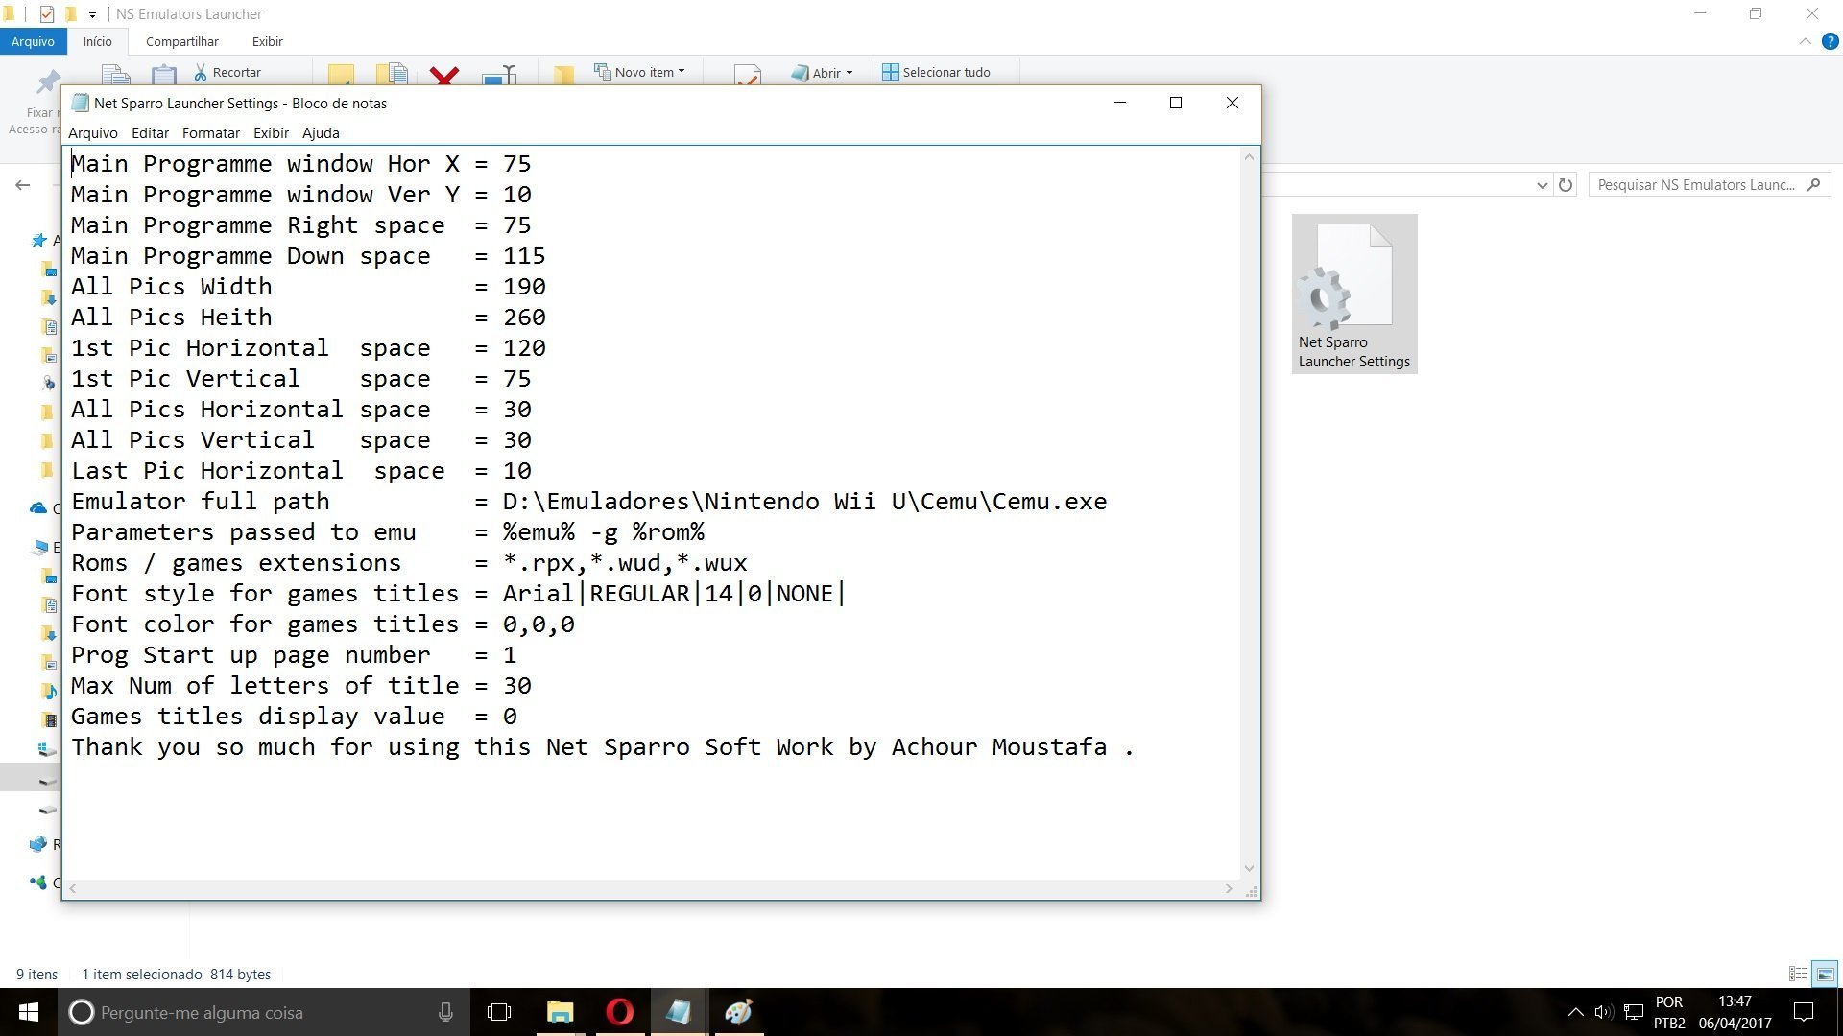Viewport: 1843px width, 1036px height.
Task: Switch to large icons view in the status bar
Action: [x=1825, y=974]
